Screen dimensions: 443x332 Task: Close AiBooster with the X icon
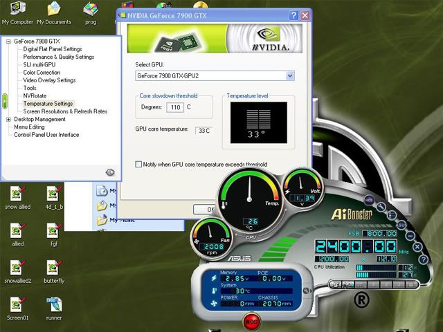(x=417, y=247)
